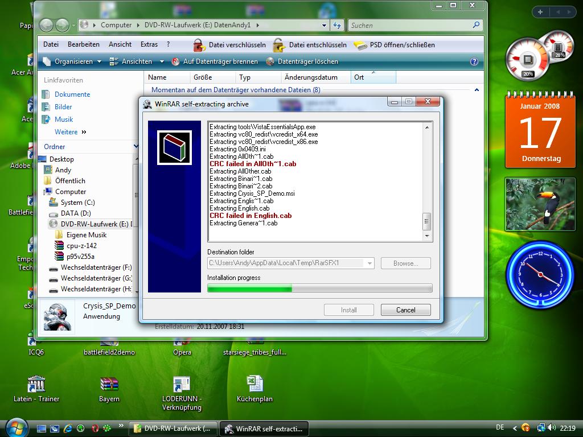Click the DE language indicator
This screenshot has height=437, width=583.
[500, 428]
